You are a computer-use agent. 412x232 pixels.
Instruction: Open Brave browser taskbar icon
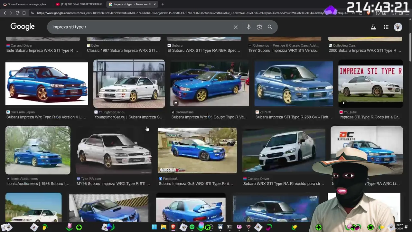point(173,227)
